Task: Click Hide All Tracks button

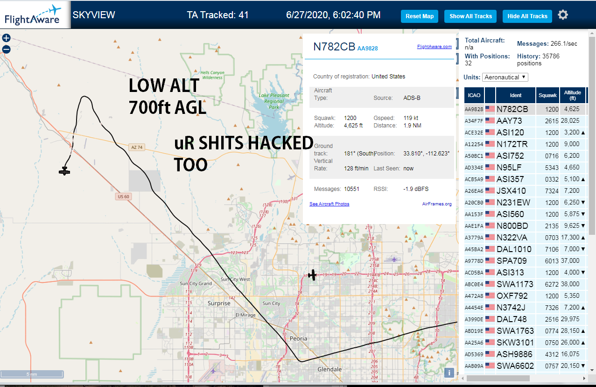Action: (527, 16)
